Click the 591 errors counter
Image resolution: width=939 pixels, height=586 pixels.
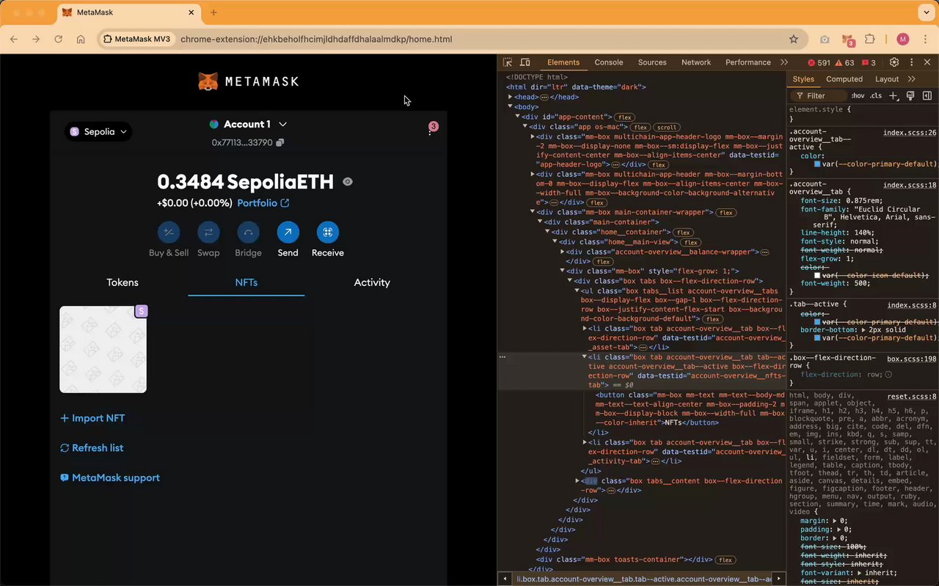pyautogui.click(x=819, y=62)
